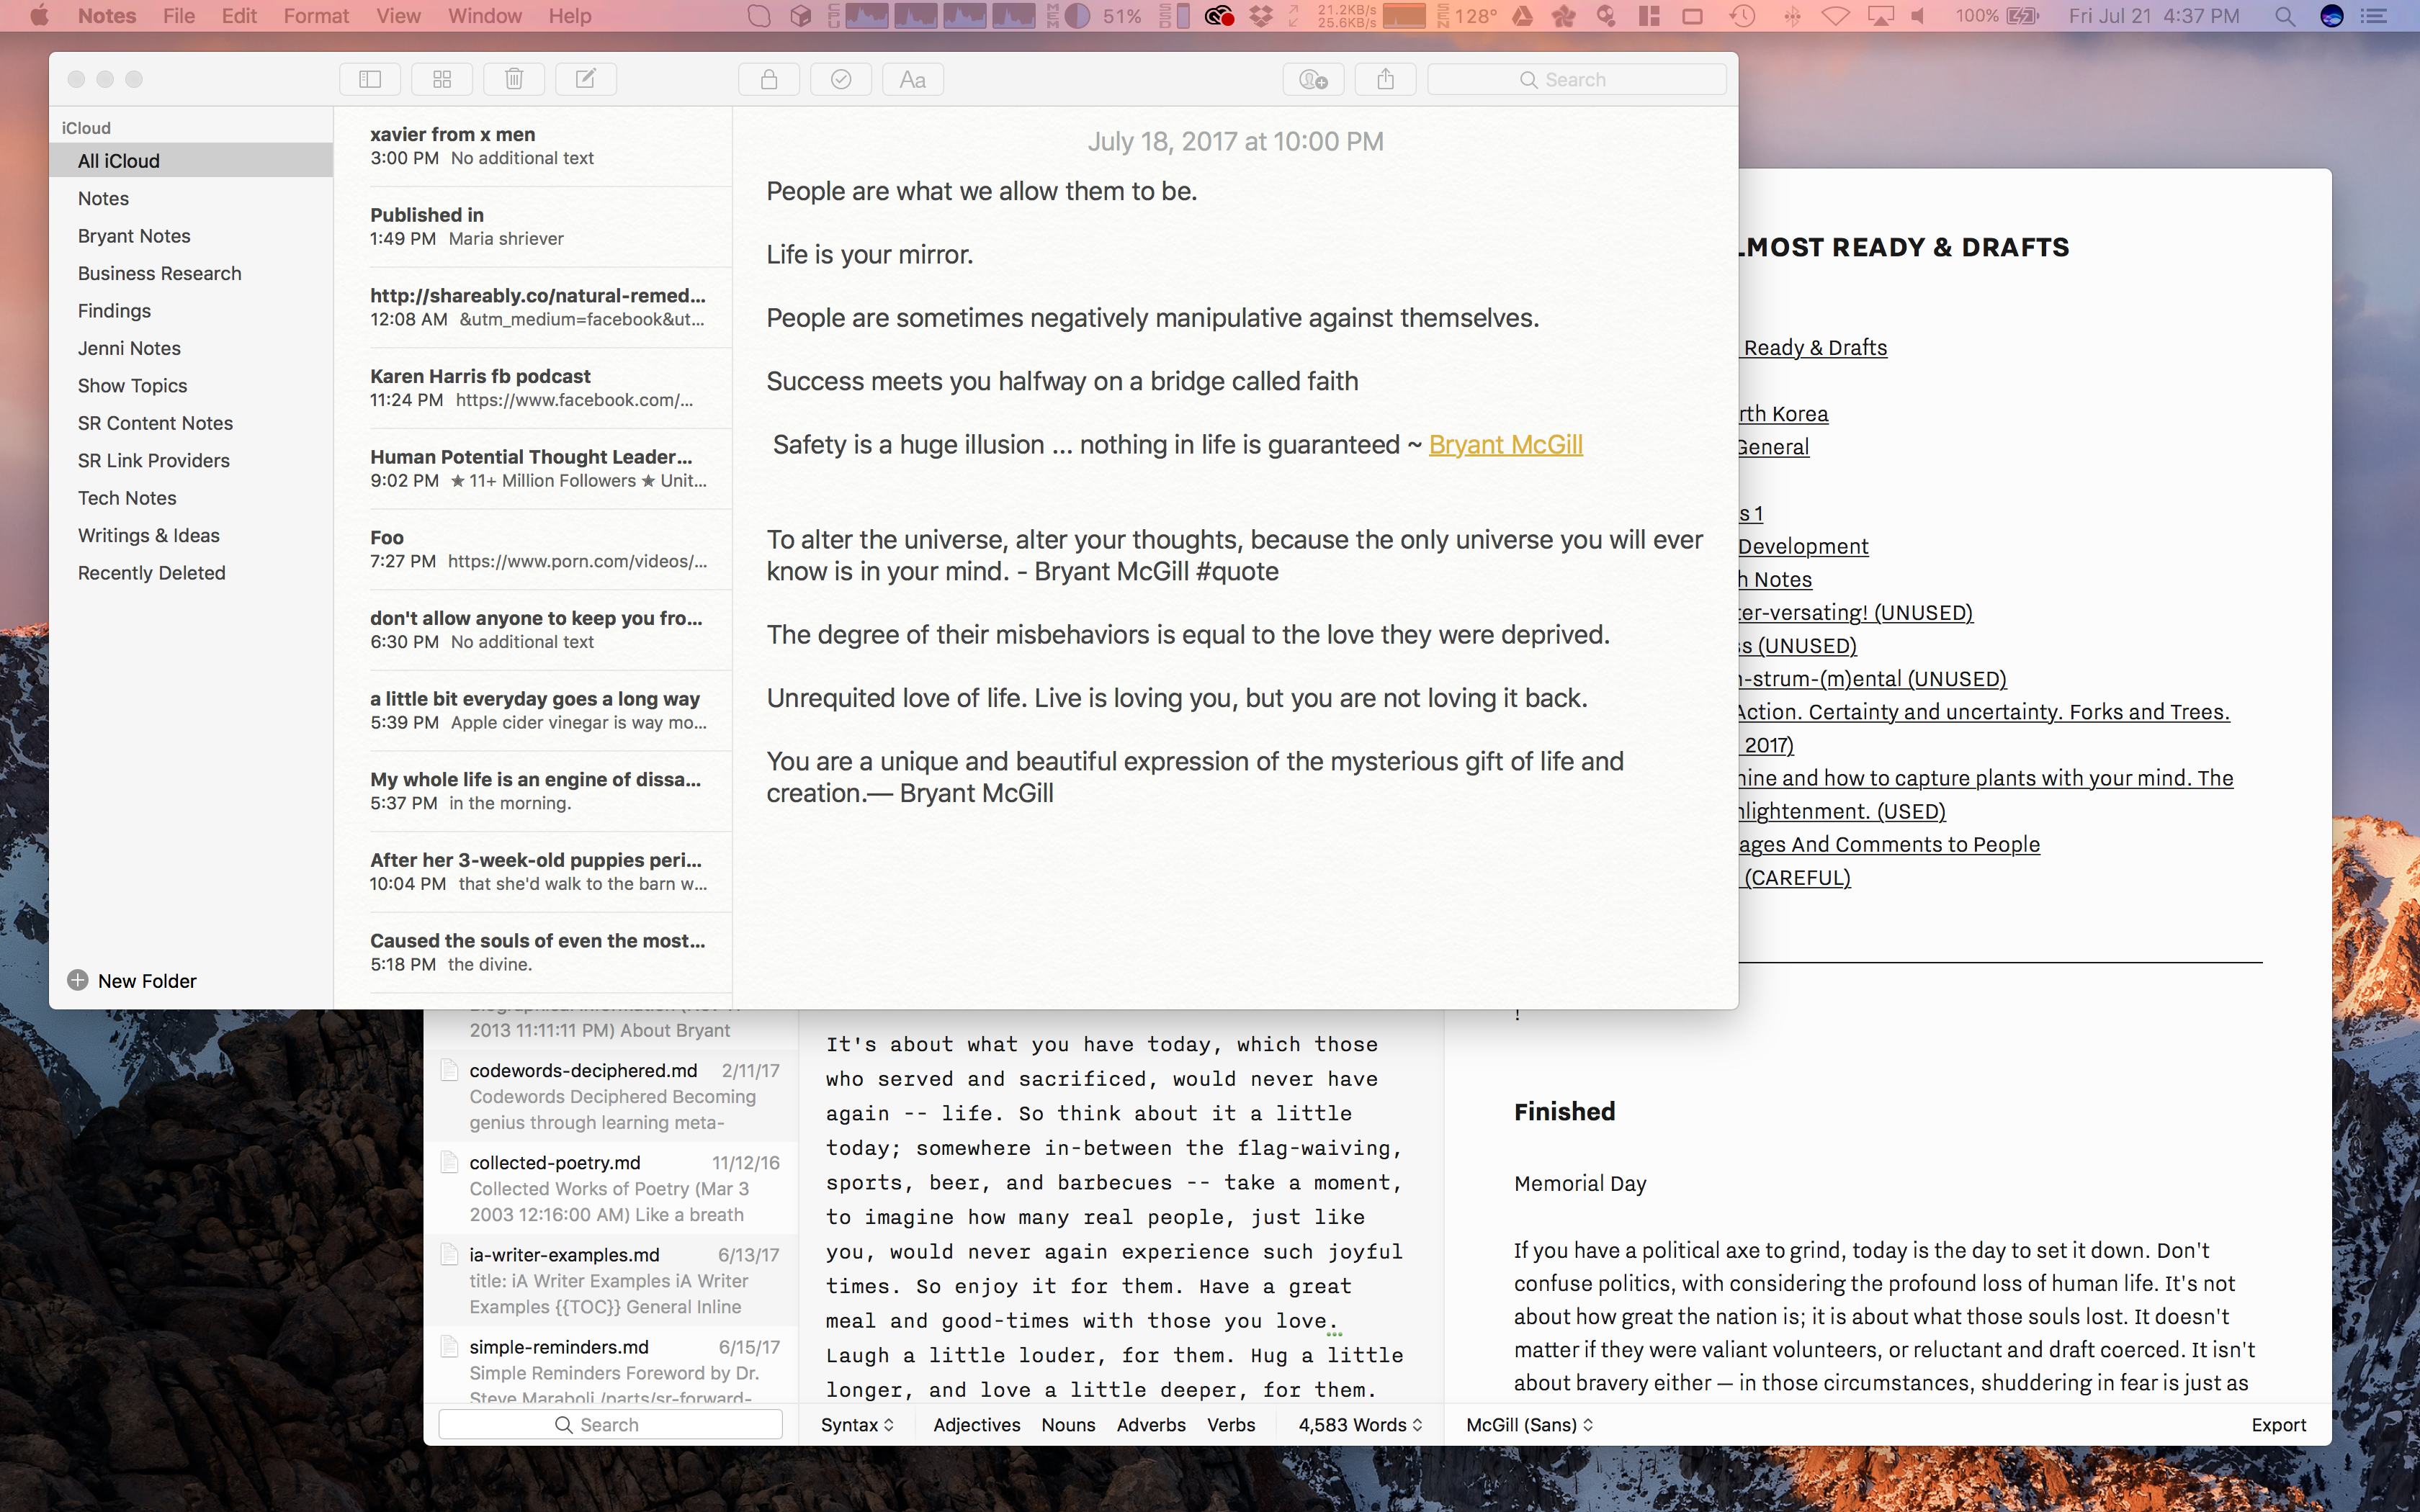Click the New Folder button

pos(132,980)
